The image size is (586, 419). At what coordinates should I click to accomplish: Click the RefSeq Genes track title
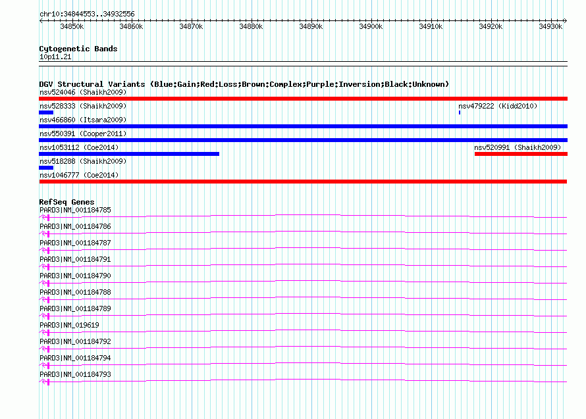click(x=67, y=202)
